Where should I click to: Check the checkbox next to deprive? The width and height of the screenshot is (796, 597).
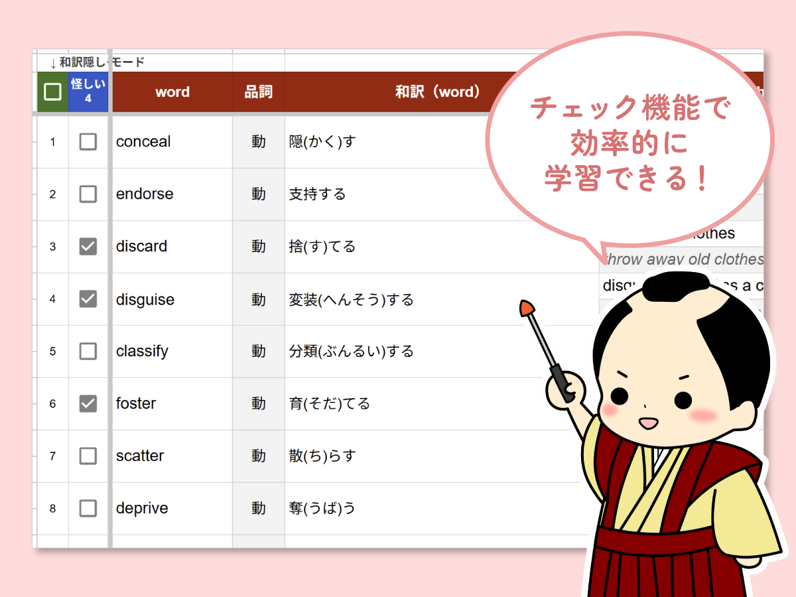click(x=88, y=508)
